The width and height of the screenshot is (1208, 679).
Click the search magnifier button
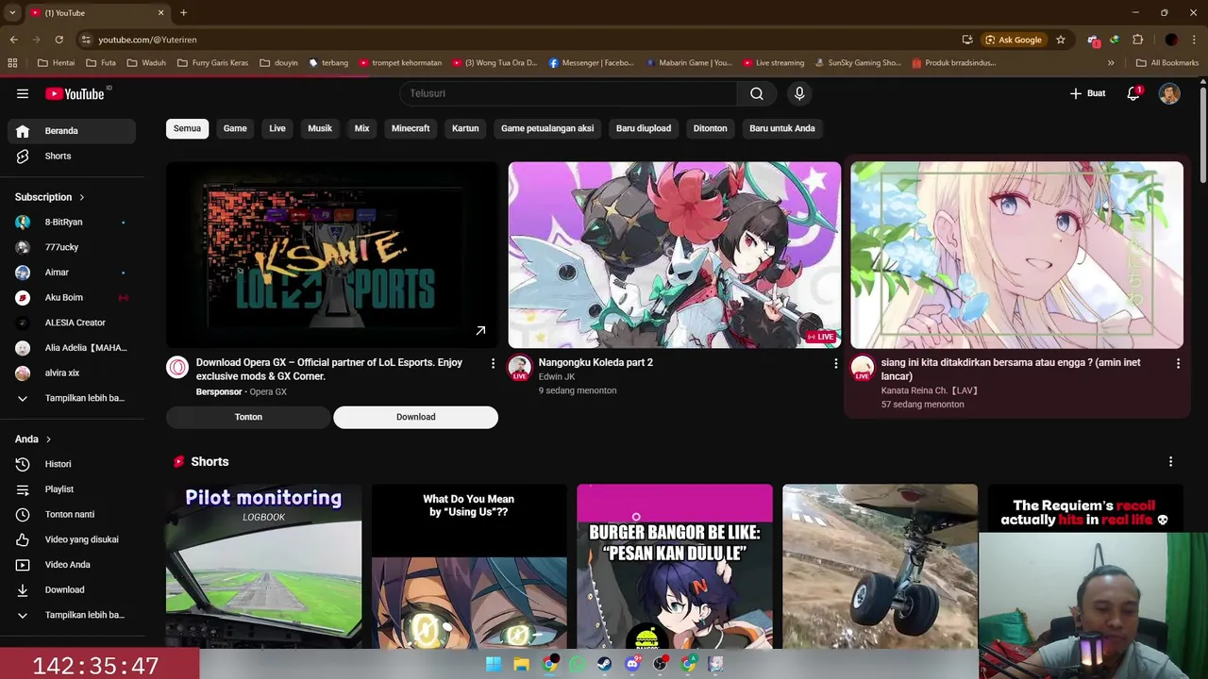(757, 93)
